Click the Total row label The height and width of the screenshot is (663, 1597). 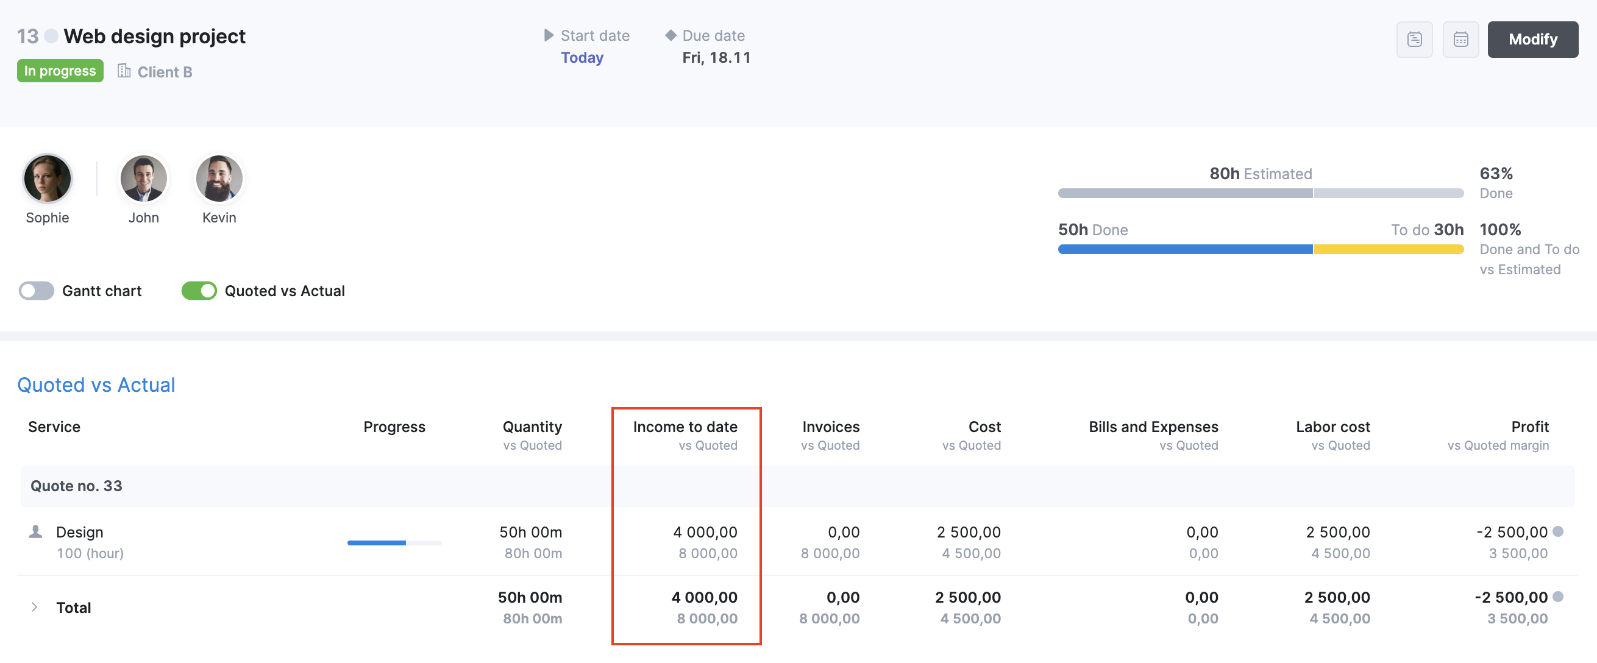[x=73, y=608]
